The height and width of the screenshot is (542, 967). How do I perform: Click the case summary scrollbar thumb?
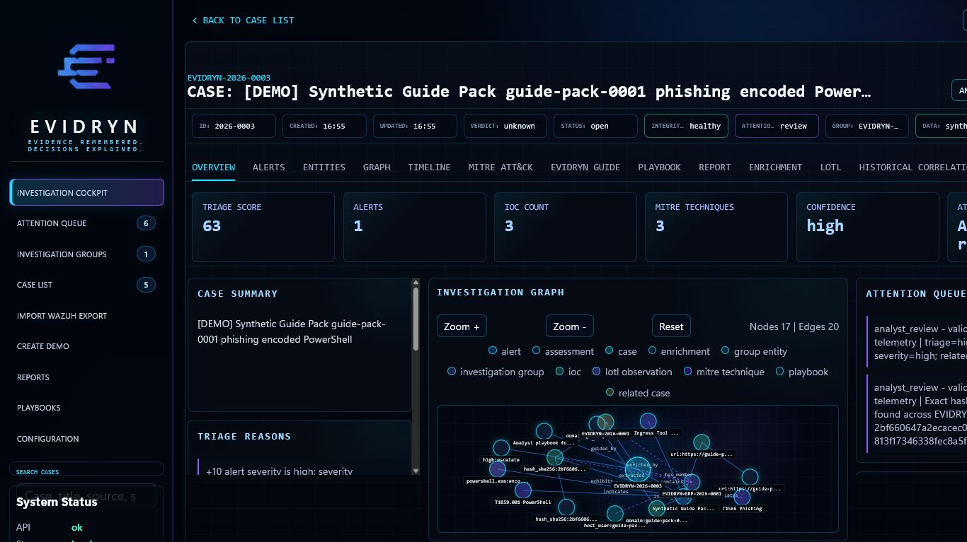[416, 319]
